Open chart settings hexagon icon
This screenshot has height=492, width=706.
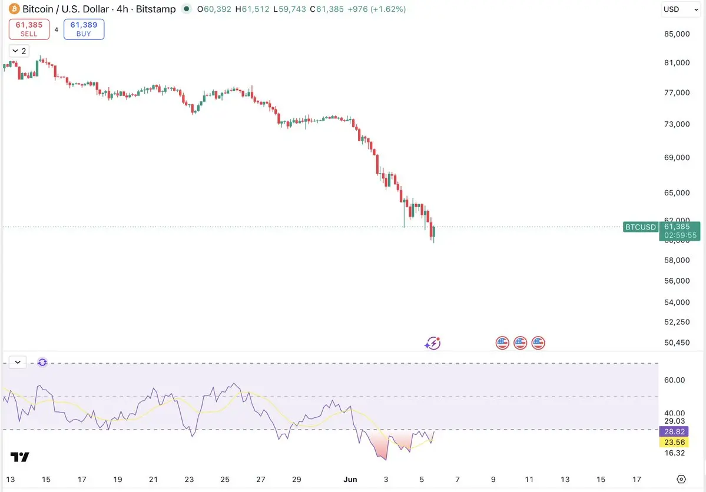681,480
